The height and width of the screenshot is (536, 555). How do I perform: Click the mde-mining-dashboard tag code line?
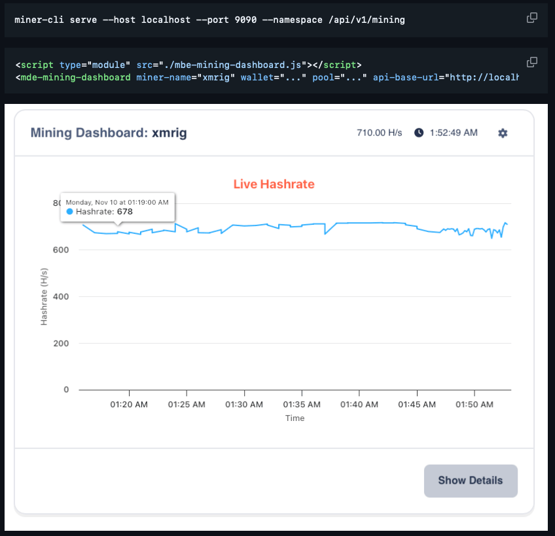pyautogui.click(x=262, y=77)
